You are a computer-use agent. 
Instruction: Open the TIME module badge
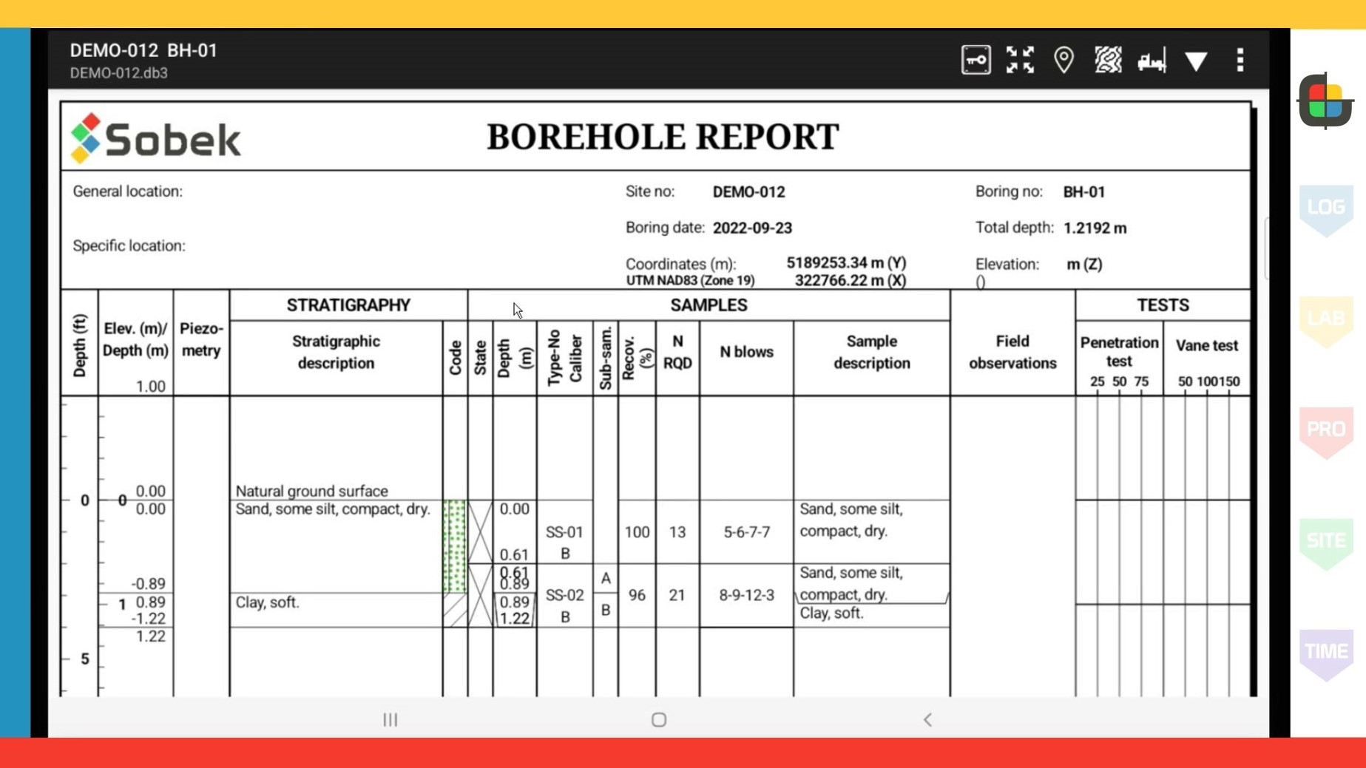tap(1326, 653)
